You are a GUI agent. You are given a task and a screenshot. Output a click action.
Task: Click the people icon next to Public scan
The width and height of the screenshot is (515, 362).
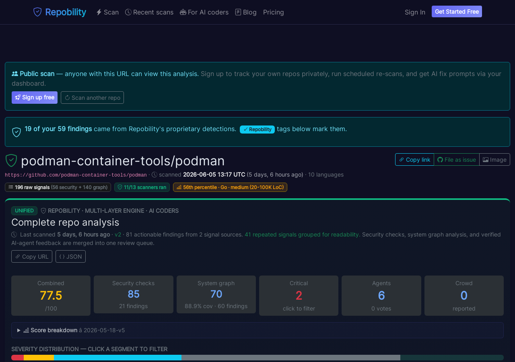[x=15, y=74]
